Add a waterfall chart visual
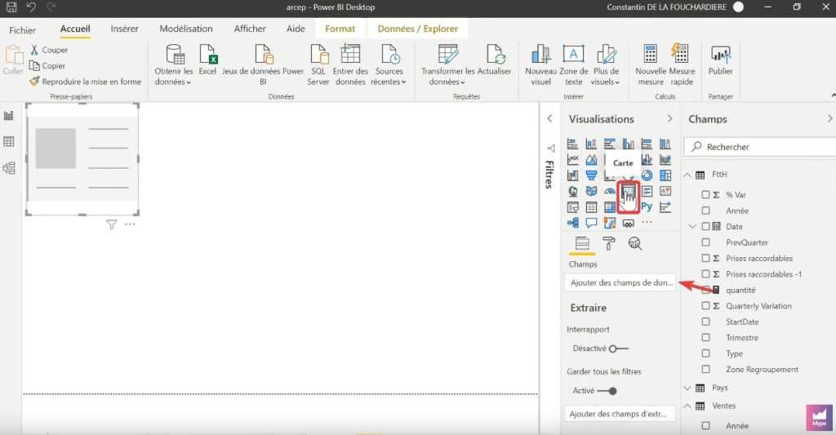 click(x=572, y=175)
